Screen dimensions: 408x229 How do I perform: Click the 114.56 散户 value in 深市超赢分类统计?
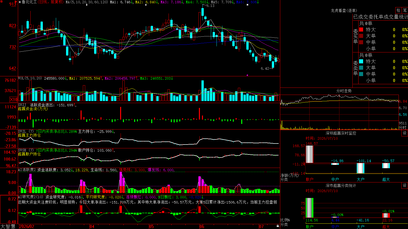(312, 220)
